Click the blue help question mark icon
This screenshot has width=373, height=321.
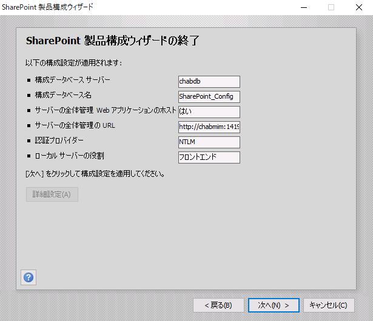click(29, 277)
